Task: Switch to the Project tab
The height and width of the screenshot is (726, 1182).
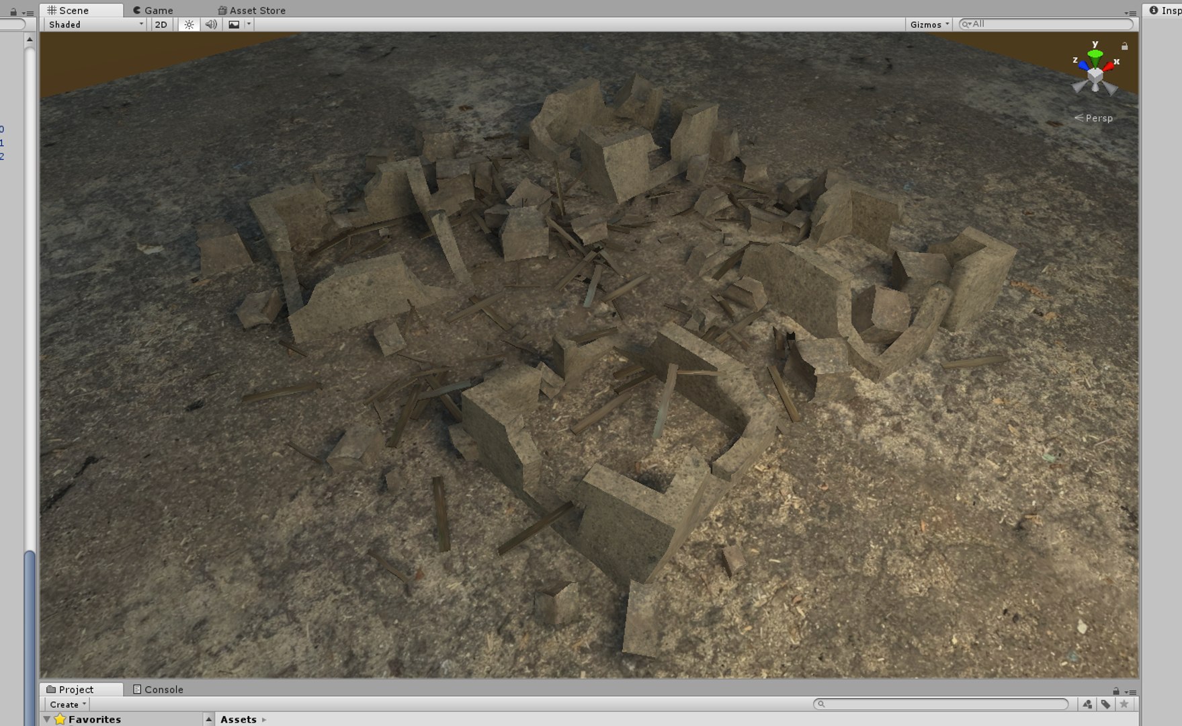Action: coord(81,689)
